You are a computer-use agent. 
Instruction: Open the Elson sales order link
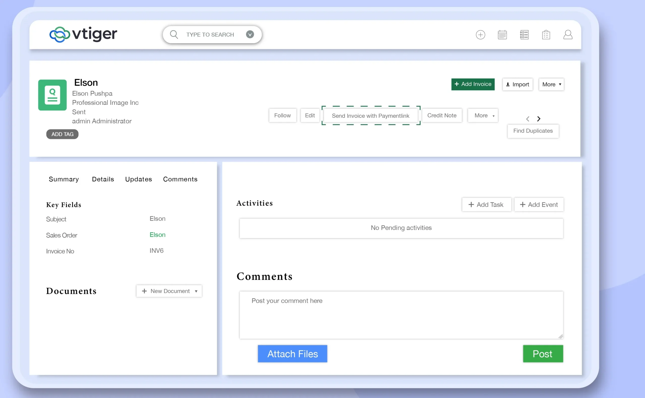click(x=157, y=235)
